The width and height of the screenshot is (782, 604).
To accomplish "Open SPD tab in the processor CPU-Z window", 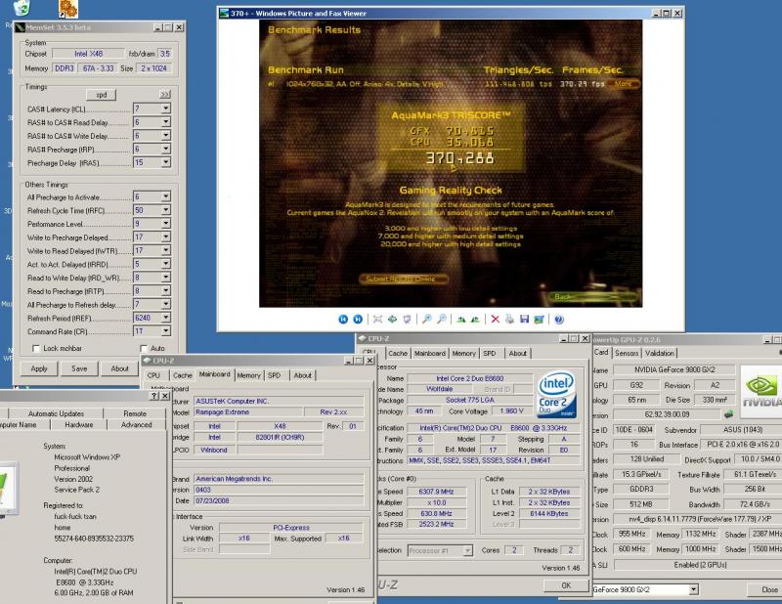I will point(490,353).
